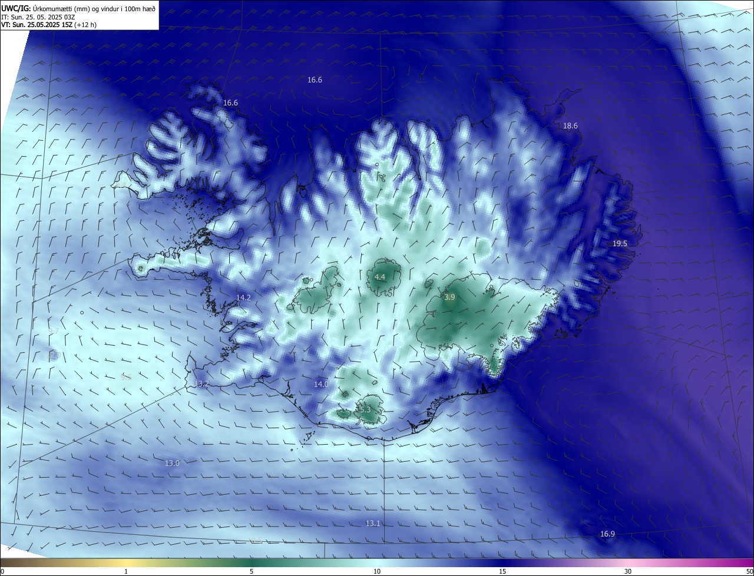This screenshot has width=754, height=576.
Task: Click the 16.6 value near the Westfjords peninsula
Action: 230,103
